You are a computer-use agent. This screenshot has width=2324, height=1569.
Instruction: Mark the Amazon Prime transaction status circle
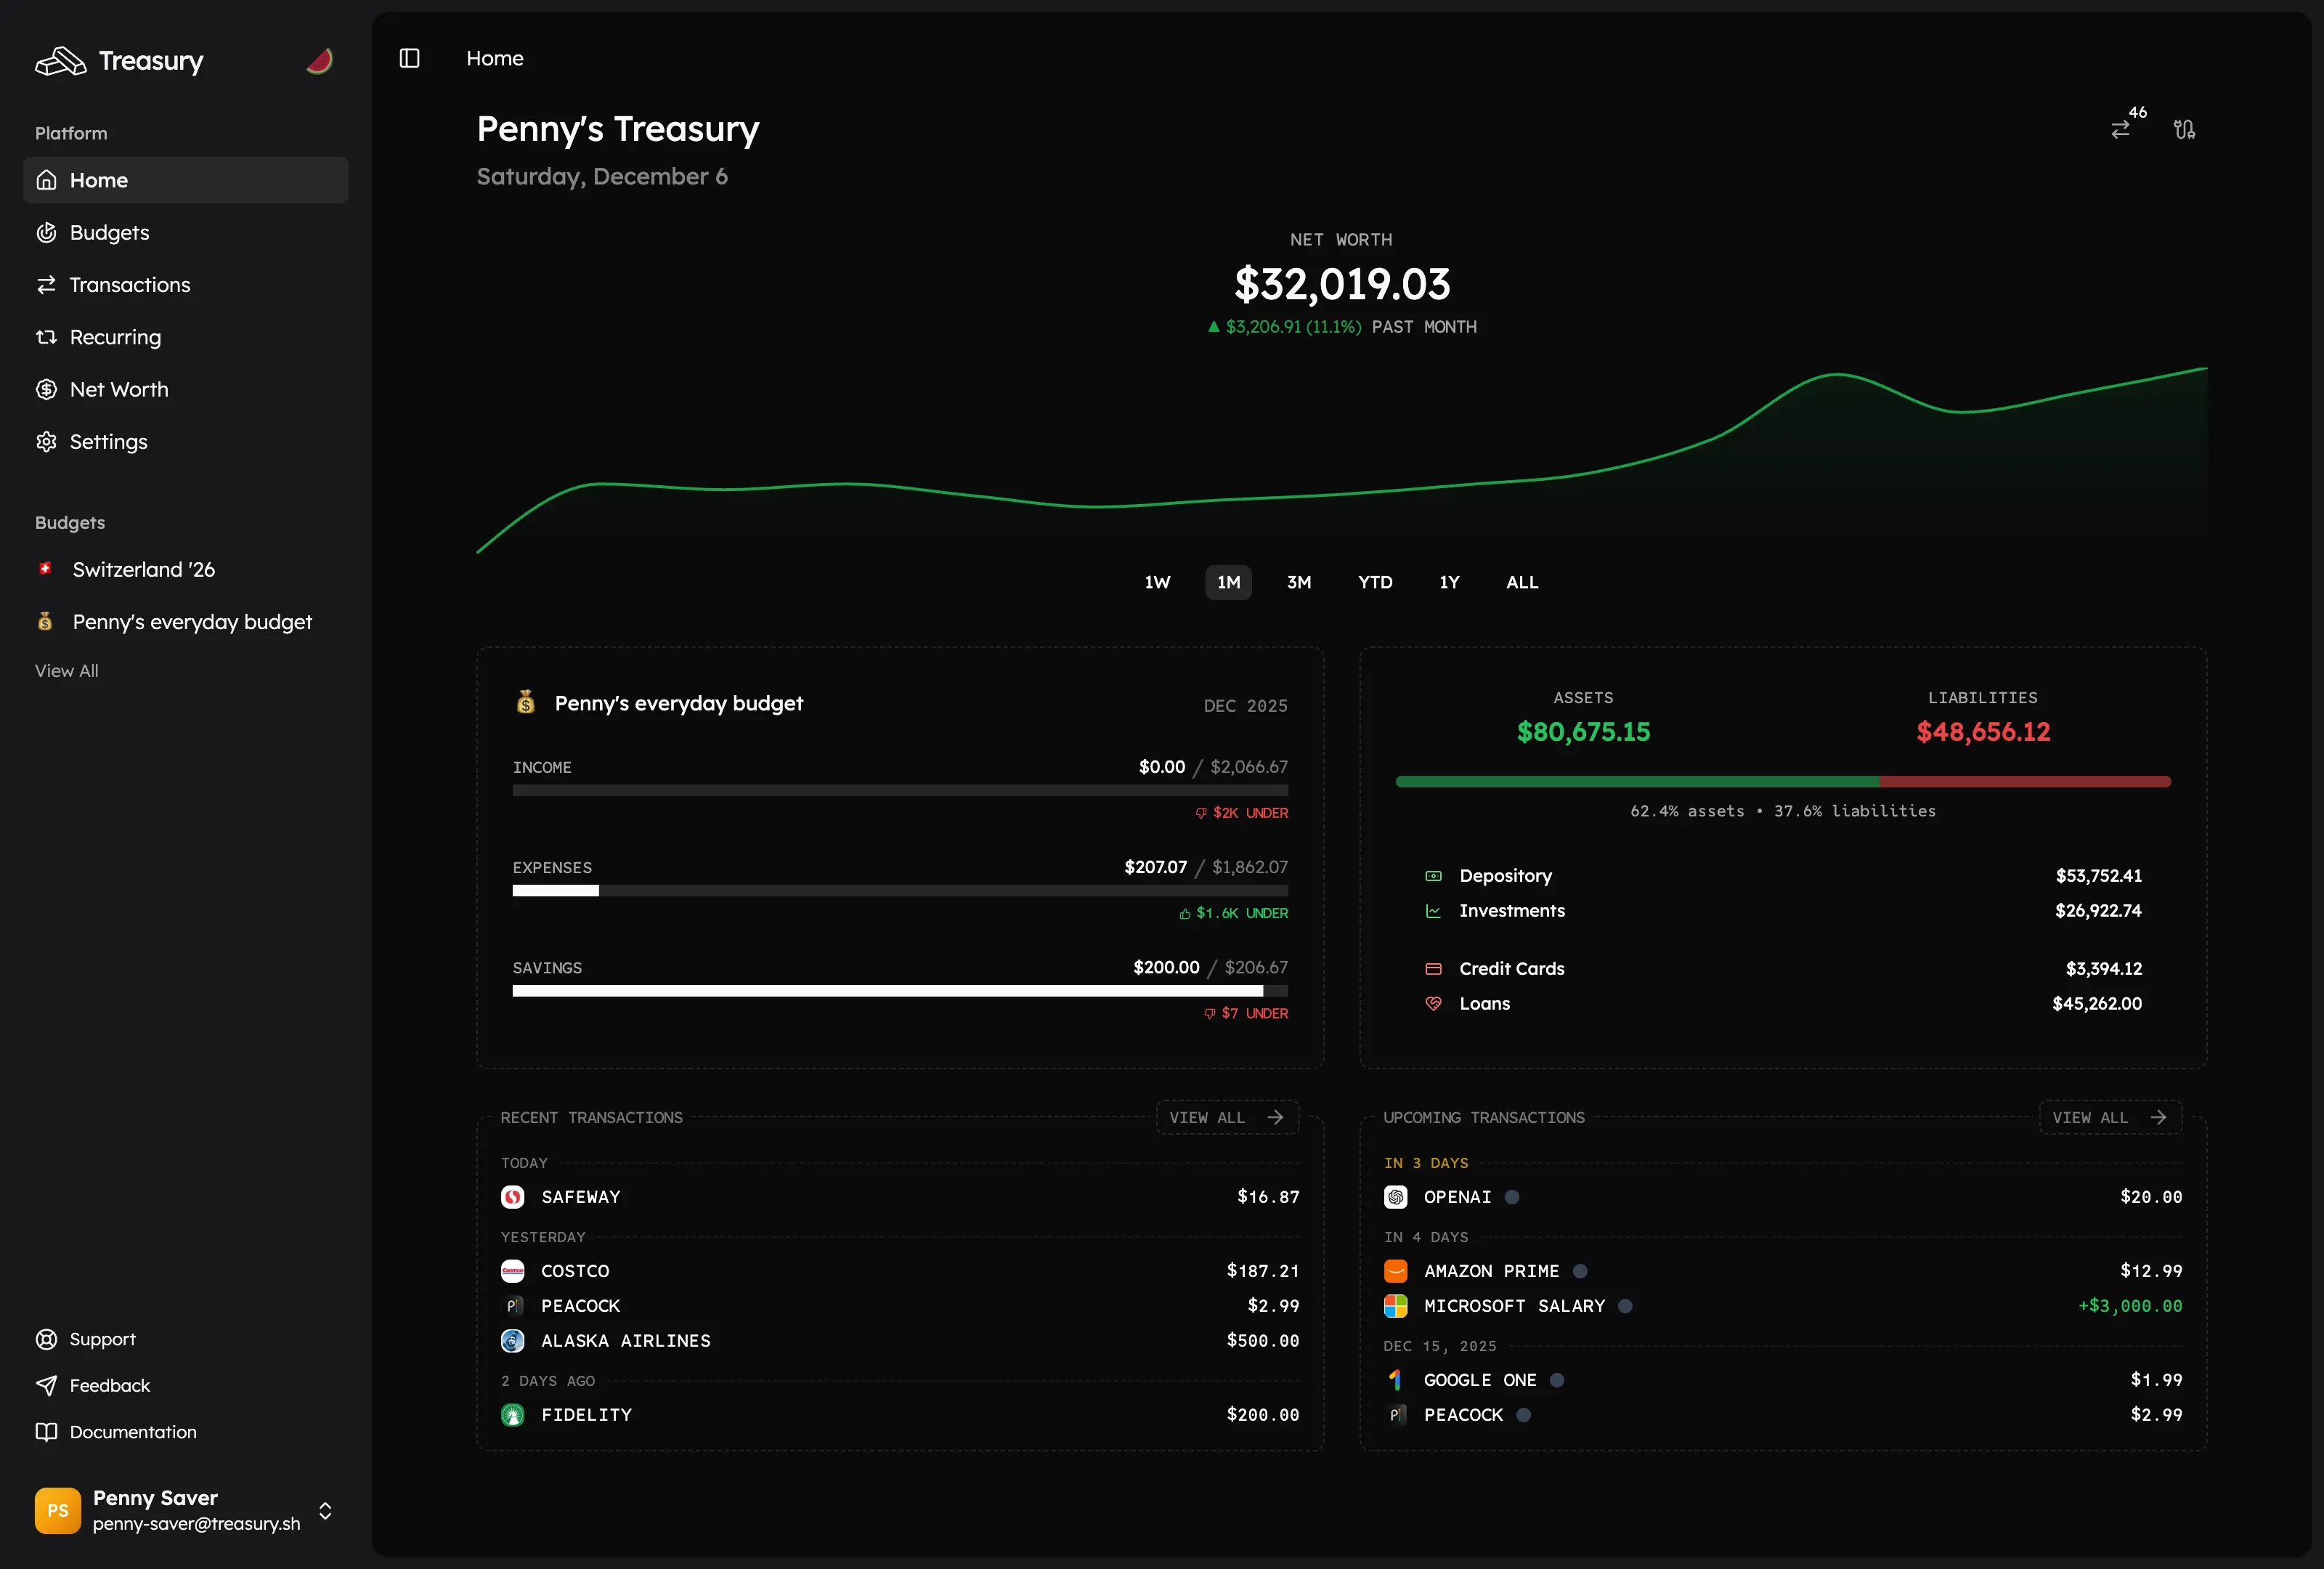pos(1579,1271)
